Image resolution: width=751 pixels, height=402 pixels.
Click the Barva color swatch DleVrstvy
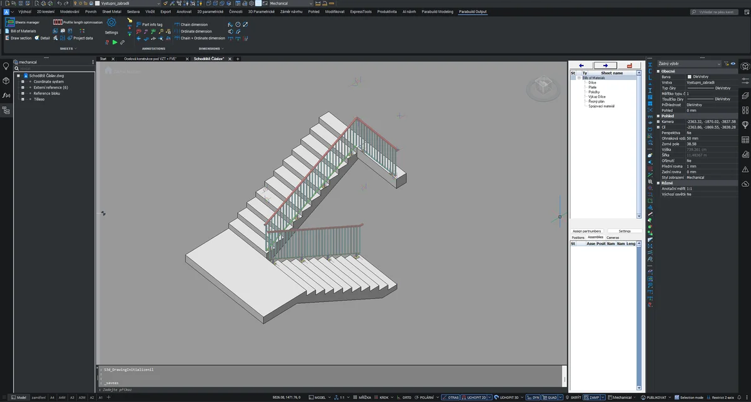pos(690,77)
